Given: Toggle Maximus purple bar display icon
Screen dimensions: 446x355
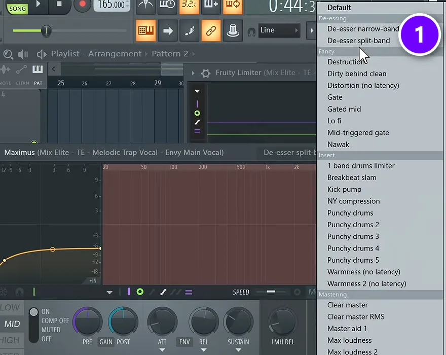Looking at the screenshot, I should click(x=129, y=292).
